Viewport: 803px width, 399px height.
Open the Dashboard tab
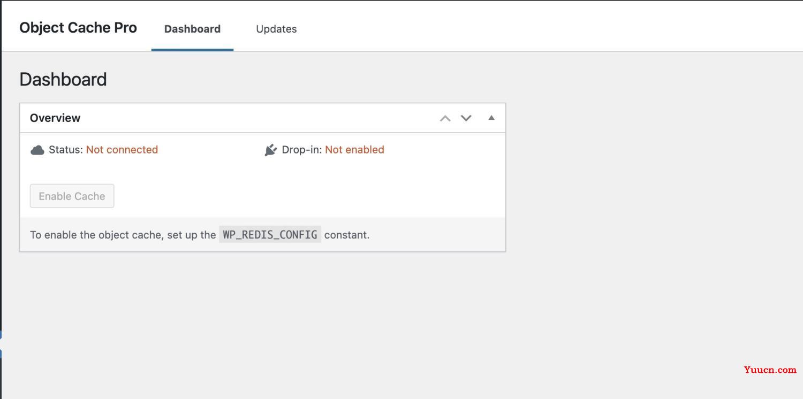(192, 29)
